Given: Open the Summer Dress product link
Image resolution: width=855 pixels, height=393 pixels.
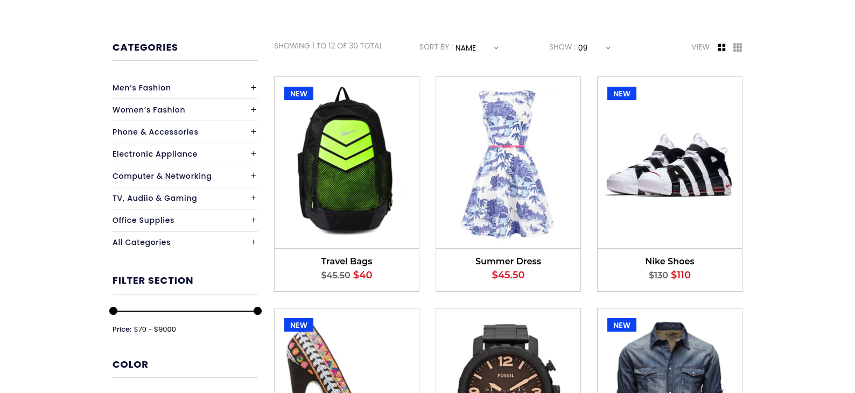Looking at the screenshot, I should tap(508, 261).
